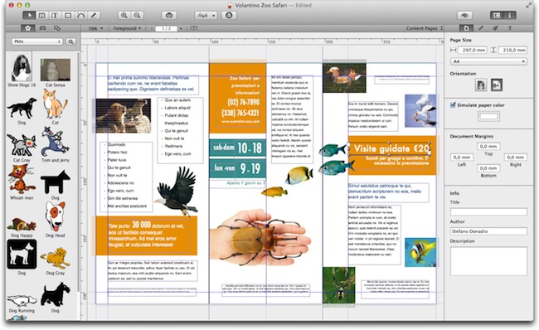
Task: Open the A4 paper size dropdown
Action: pyautogui.click(x=488, y=61)
